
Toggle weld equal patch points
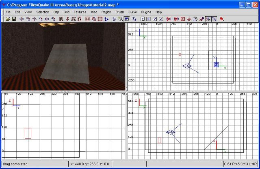coord(208,19)
